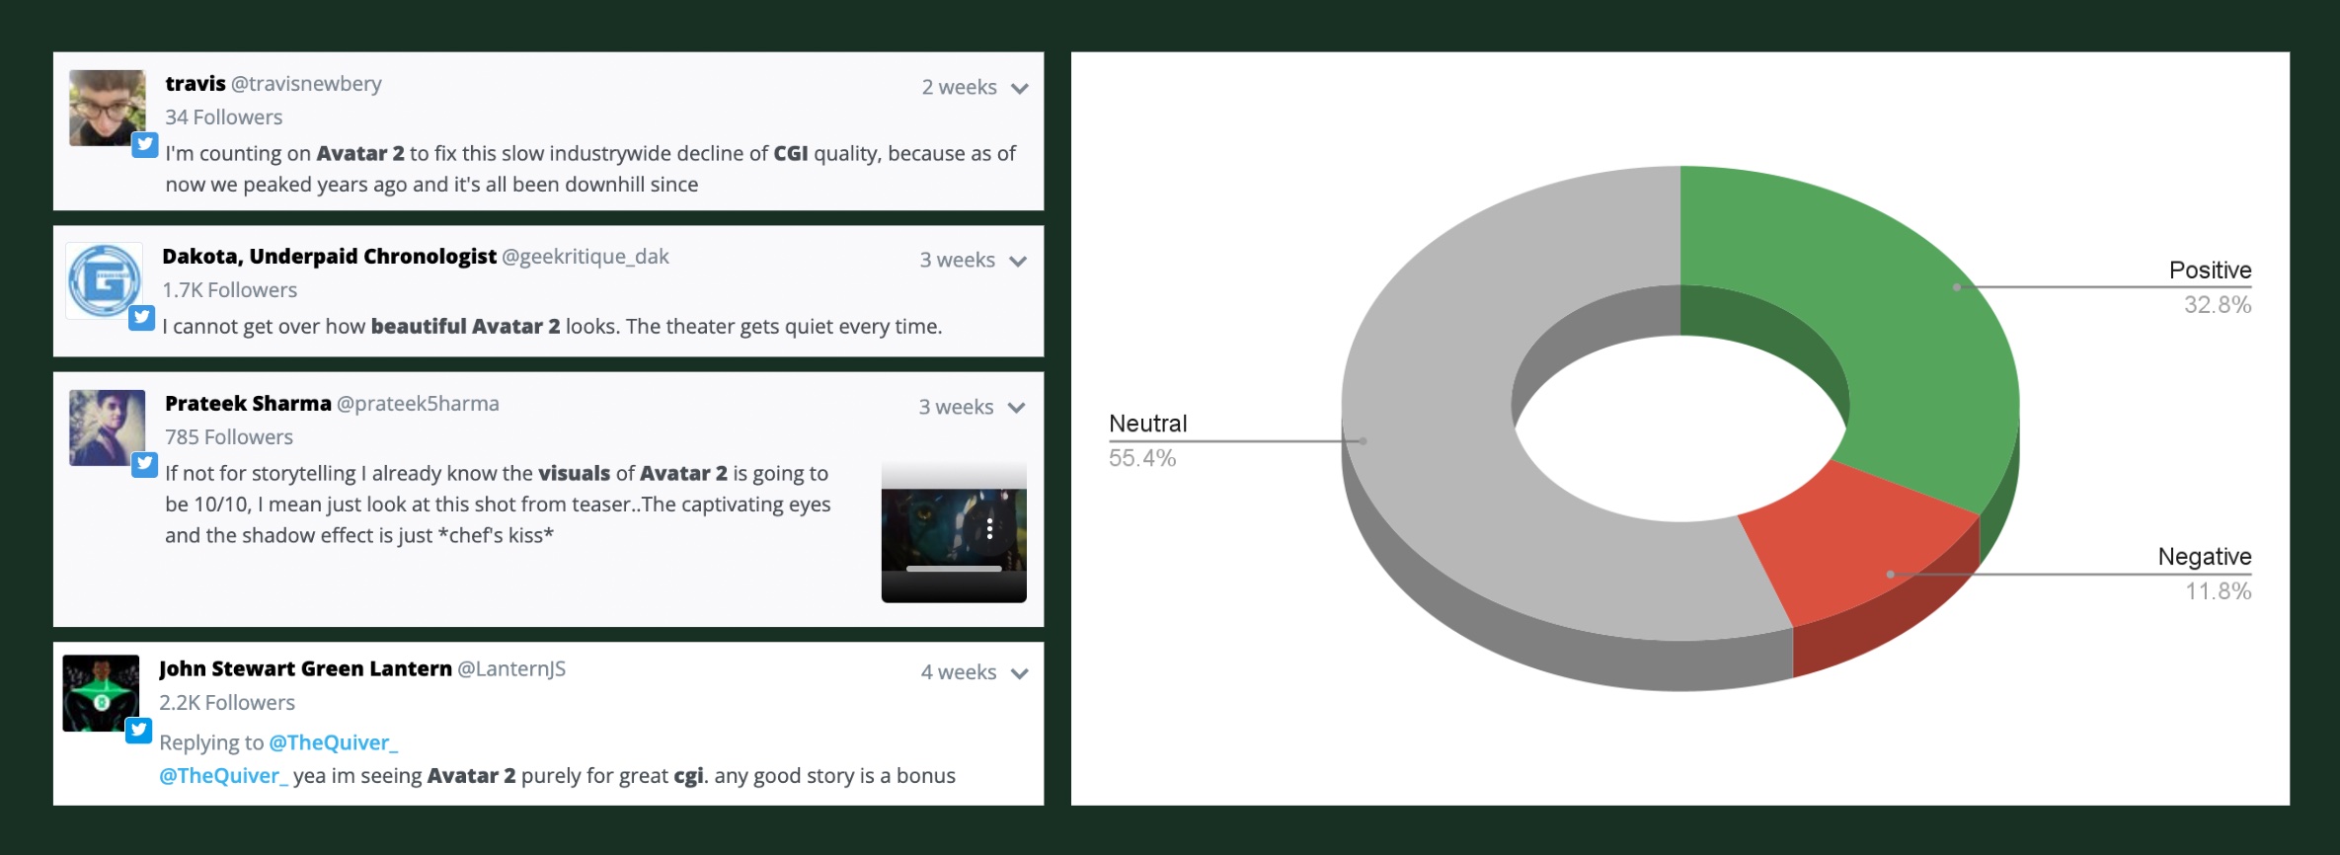Open travis's profile picture
This screenshot has width=2340, height=855.
107,108
